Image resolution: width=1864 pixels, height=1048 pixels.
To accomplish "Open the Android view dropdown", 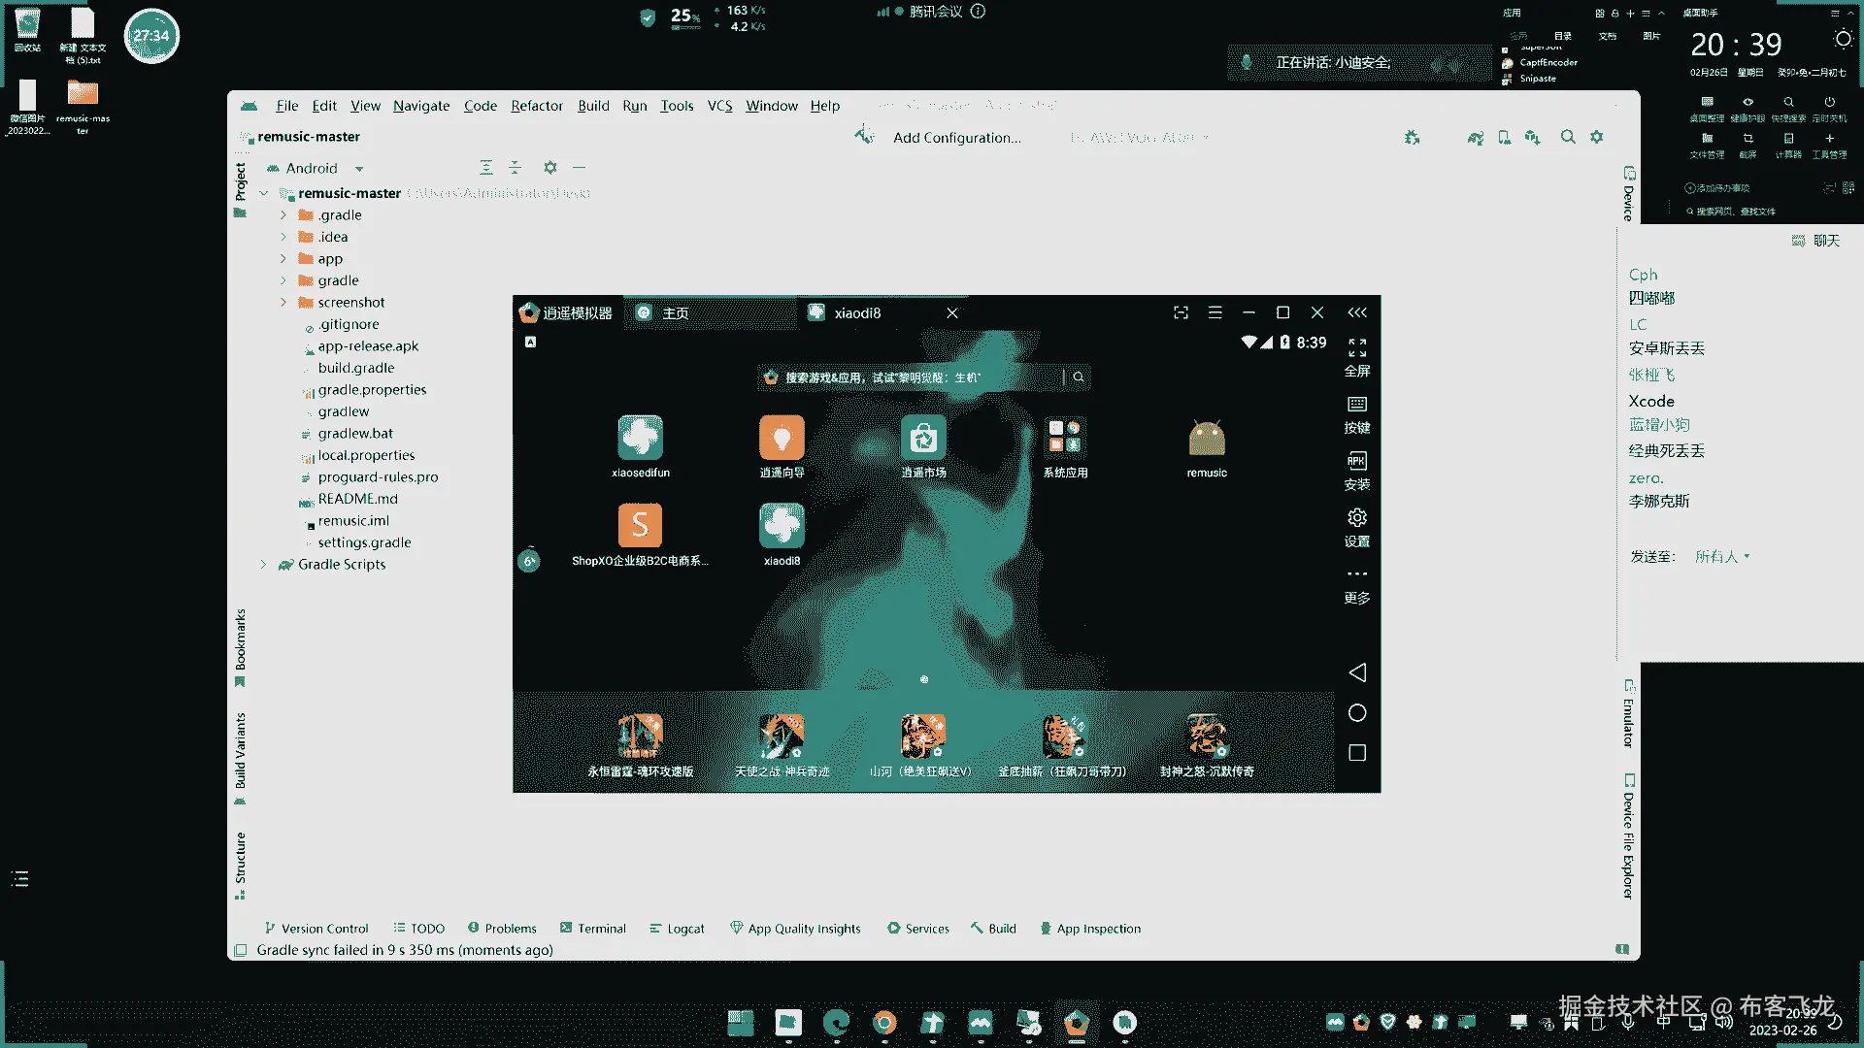I will [359, 169].
